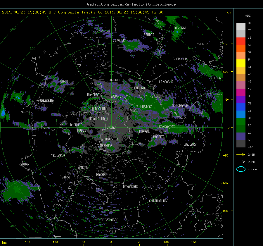The image size is (263, 246).
Task: Click the LINGASUR city label
Action: [166, 82]
